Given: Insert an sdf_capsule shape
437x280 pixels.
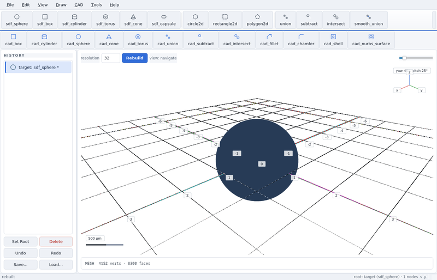Looking at the screenshot, I should pos(163,20).
